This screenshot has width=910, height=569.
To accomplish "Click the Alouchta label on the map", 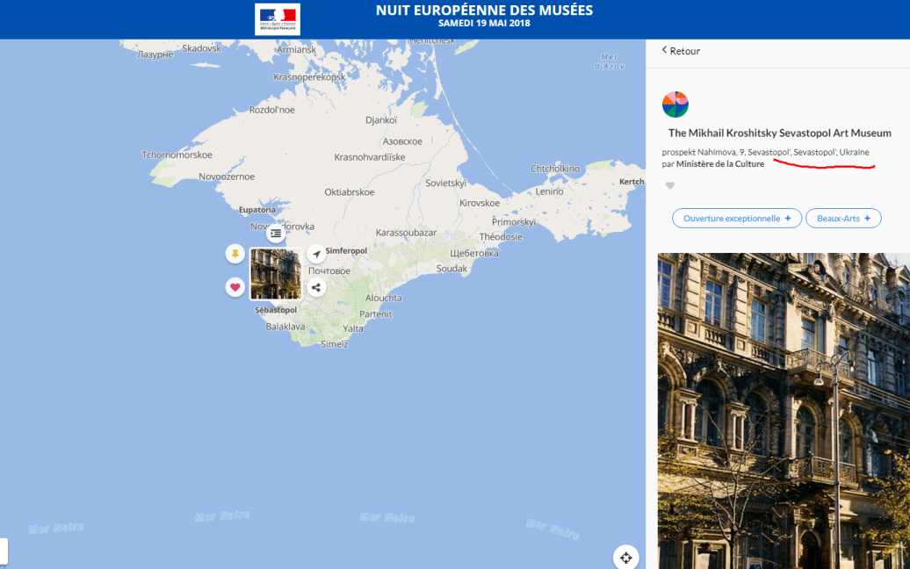I will (x=383, y=298).
